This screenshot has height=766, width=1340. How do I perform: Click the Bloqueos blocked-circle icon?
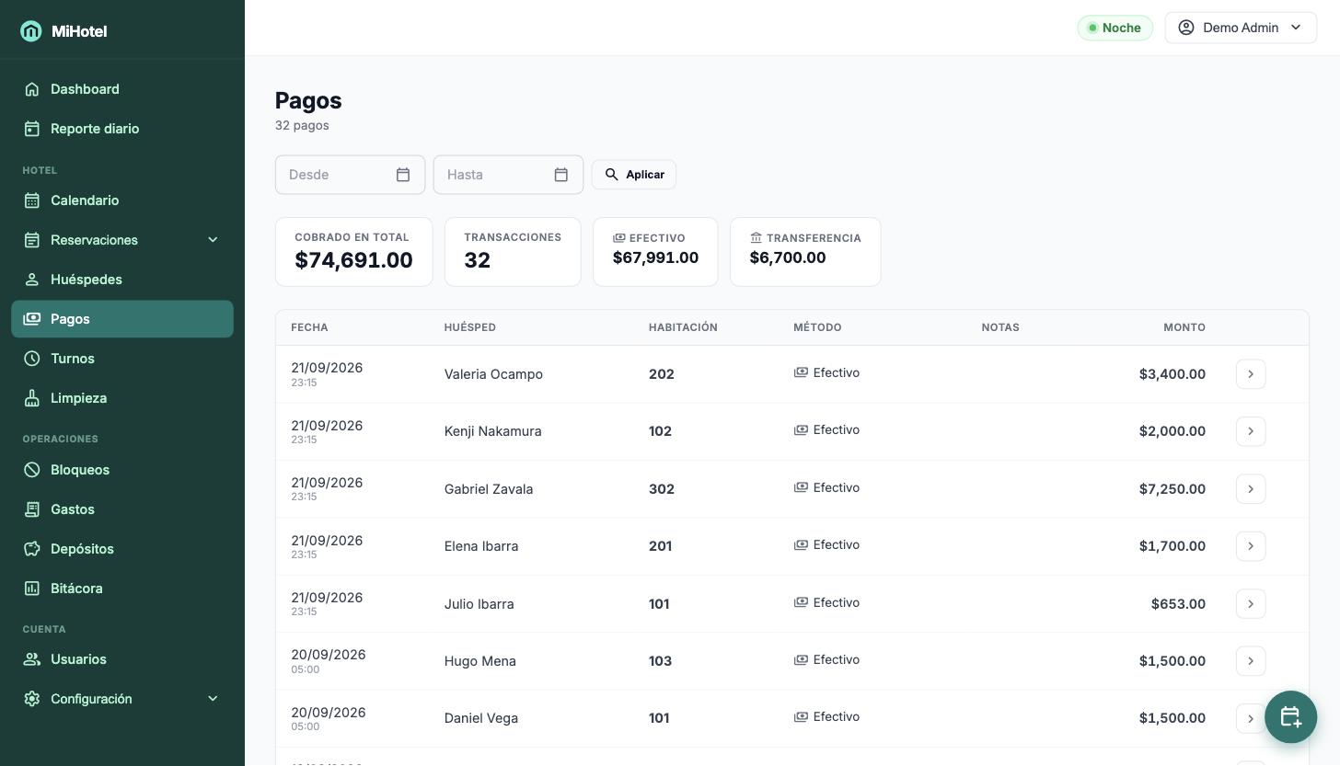[x=32, y=470]
